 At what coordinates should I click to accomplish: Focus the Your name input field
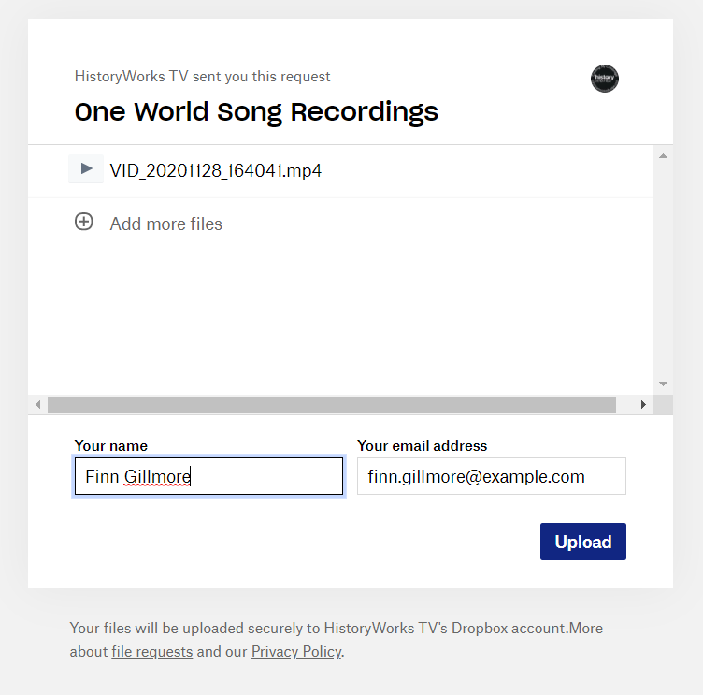click(x=208, y=476)
